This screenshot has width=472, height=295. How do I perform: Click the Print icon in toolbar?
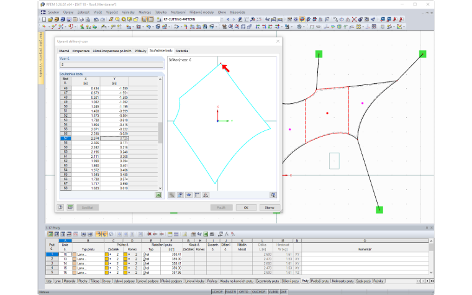click(x=81, y=19)
